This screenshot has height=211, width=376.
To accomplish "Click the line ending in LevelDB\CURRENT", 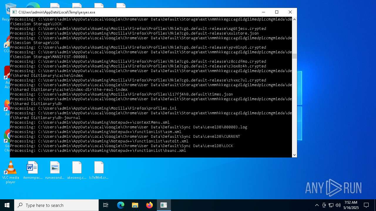I will click(125, 137).
